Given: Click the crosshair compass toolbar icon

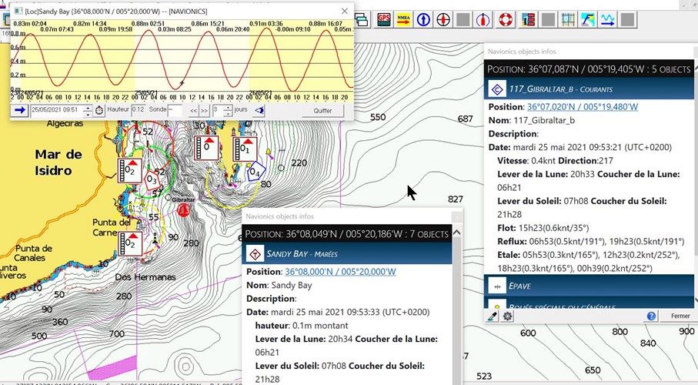Looking at the screenshot, I should [443, 19].
